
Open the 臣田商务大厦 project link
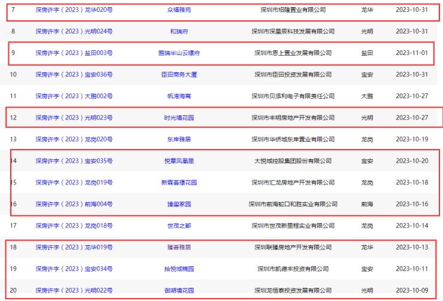[179, 75]
